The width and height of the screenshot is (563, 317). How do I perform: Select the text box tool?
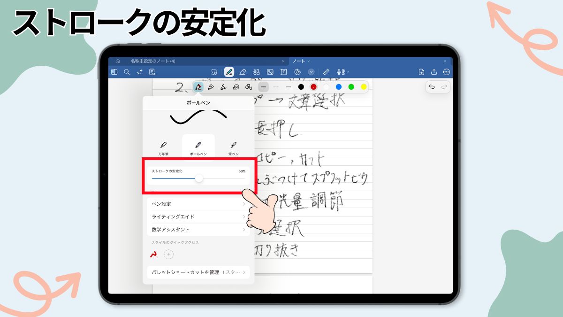pos(284,71)
